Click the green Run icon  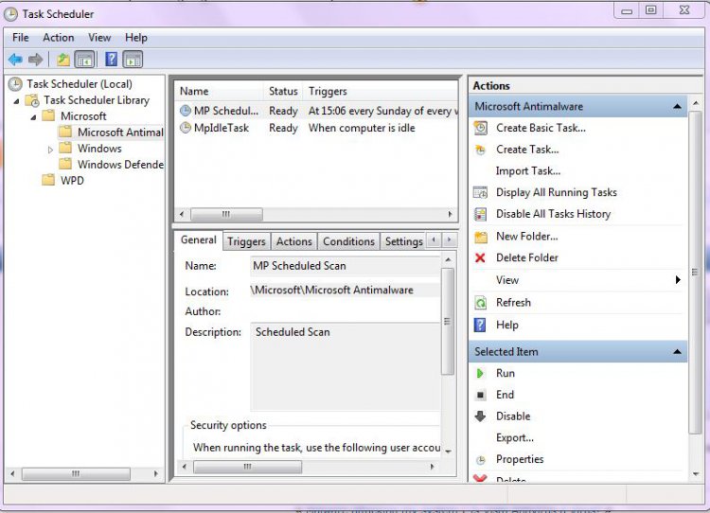[x=480, y=374]
